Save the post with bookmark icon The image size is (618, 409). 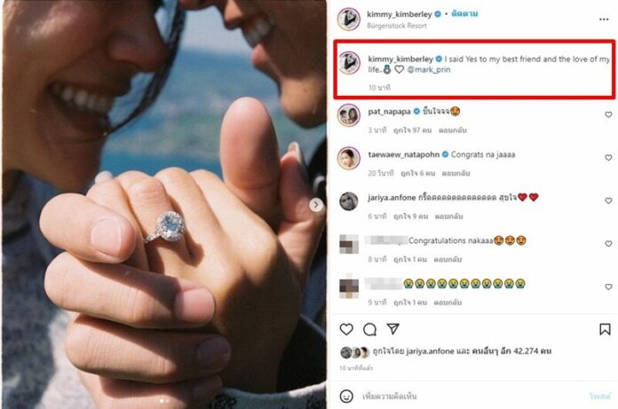(x=605, y=329)
